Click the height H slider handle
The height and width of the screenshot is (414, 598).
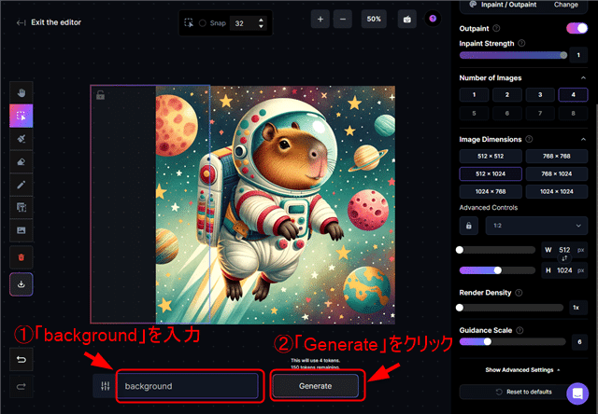[497, 270]
